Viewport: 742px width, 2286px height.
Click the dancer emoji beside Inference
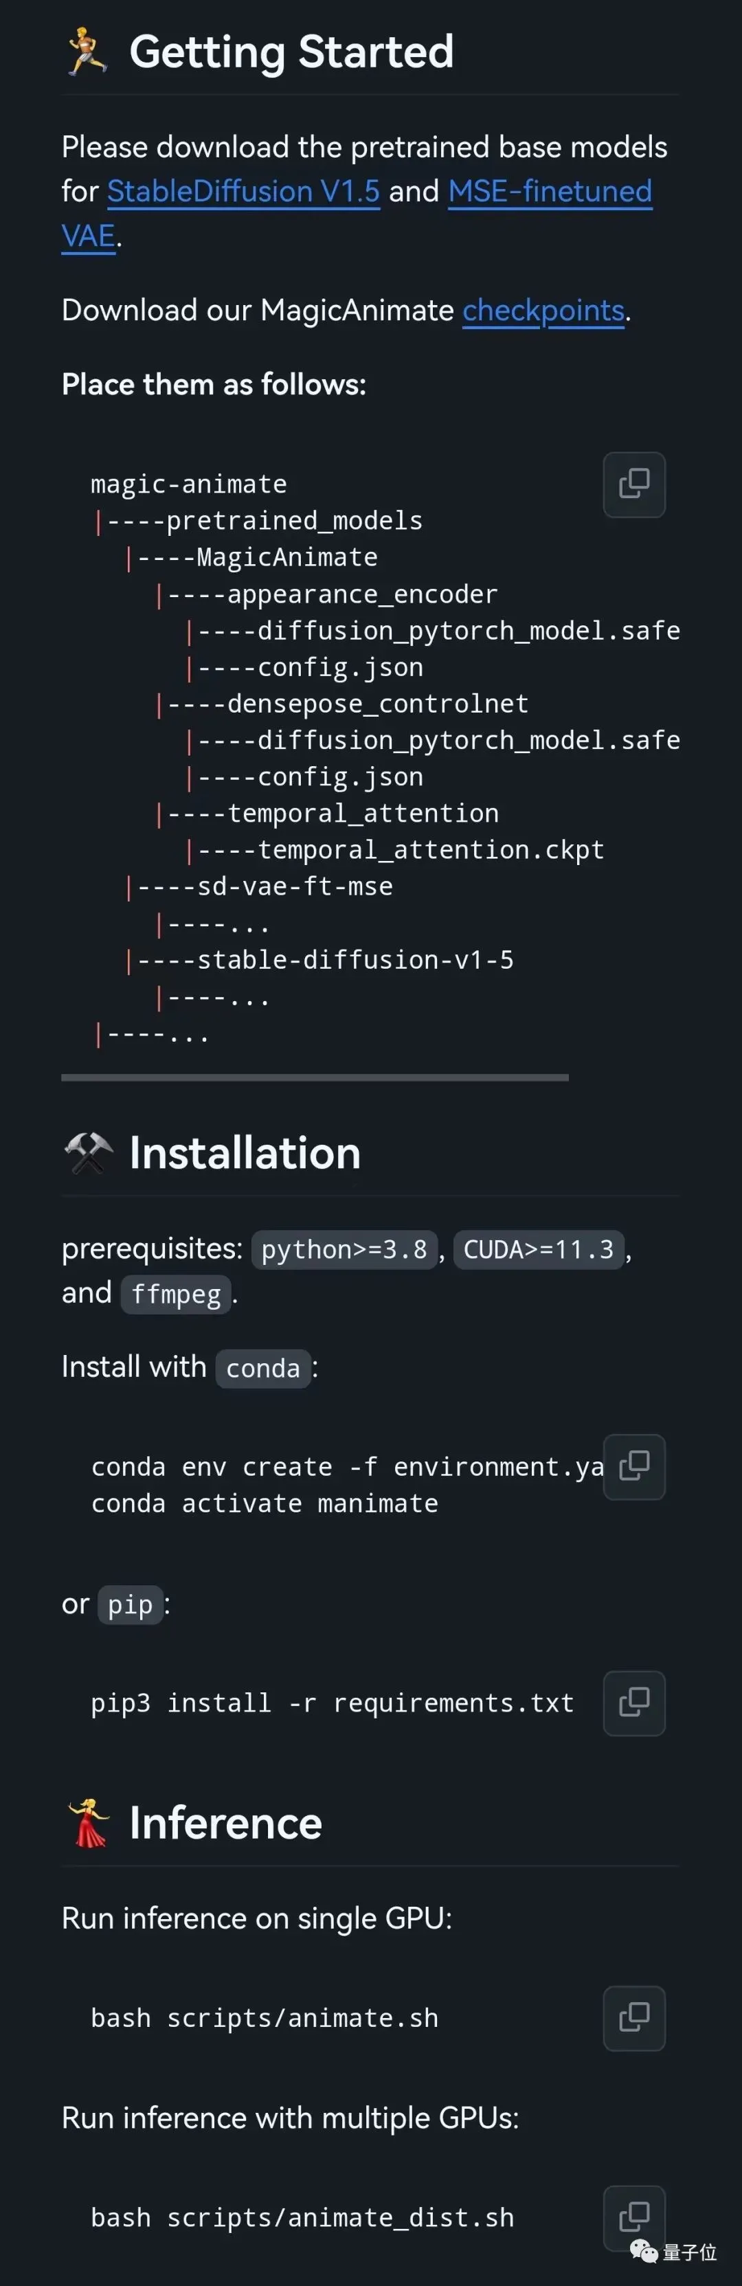coord(88,1824)
